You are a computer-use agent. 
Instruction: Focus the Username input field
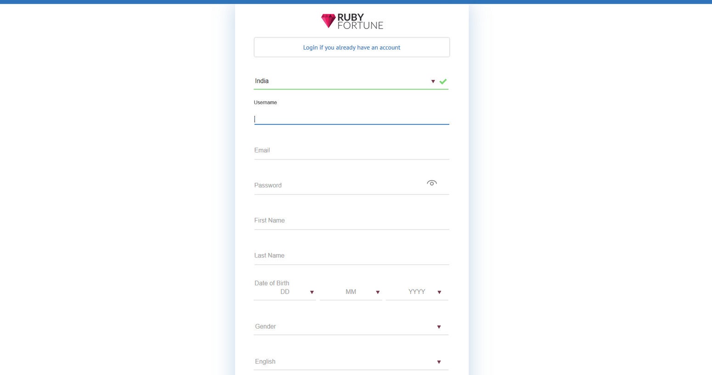(351, 119)
